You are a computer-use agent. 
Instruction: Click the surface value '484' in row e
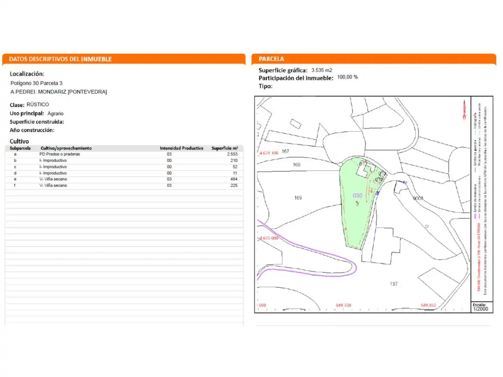(234, 179)
